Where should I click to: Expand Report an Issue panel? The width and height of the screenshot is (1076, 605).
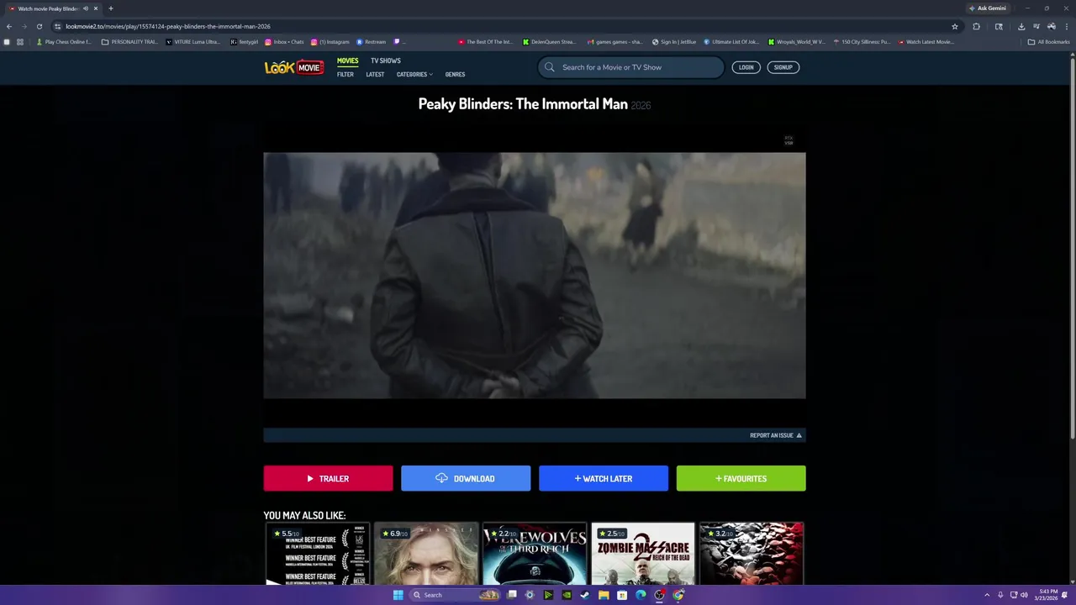pyautogui.click(x=776, y=435)
